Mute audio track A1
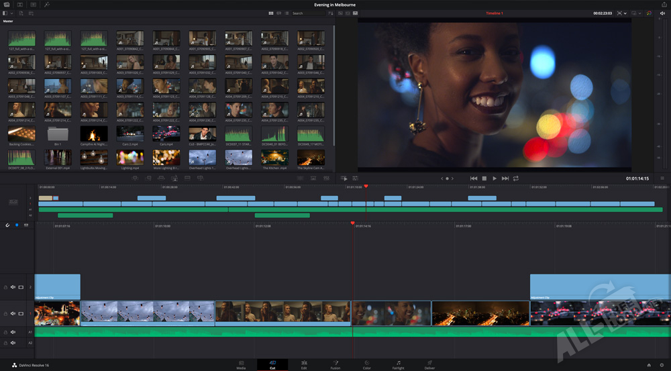The height and width of the screenshot is (371, 671). (x=13, y=331)
